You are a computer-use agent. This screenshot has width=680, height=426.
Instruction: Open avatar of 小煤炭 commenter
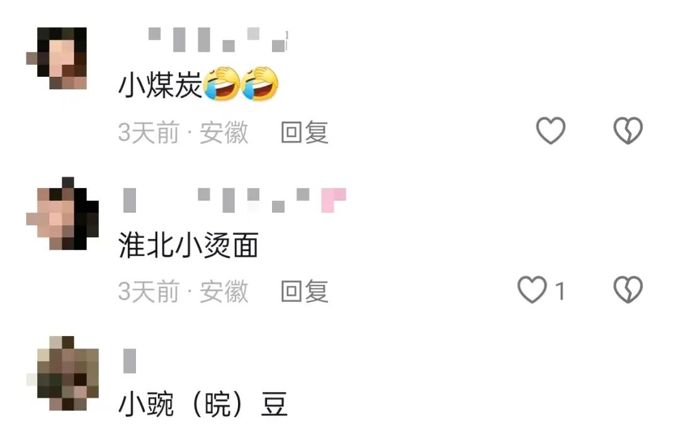pyautogui.click(x=57, y=58)
